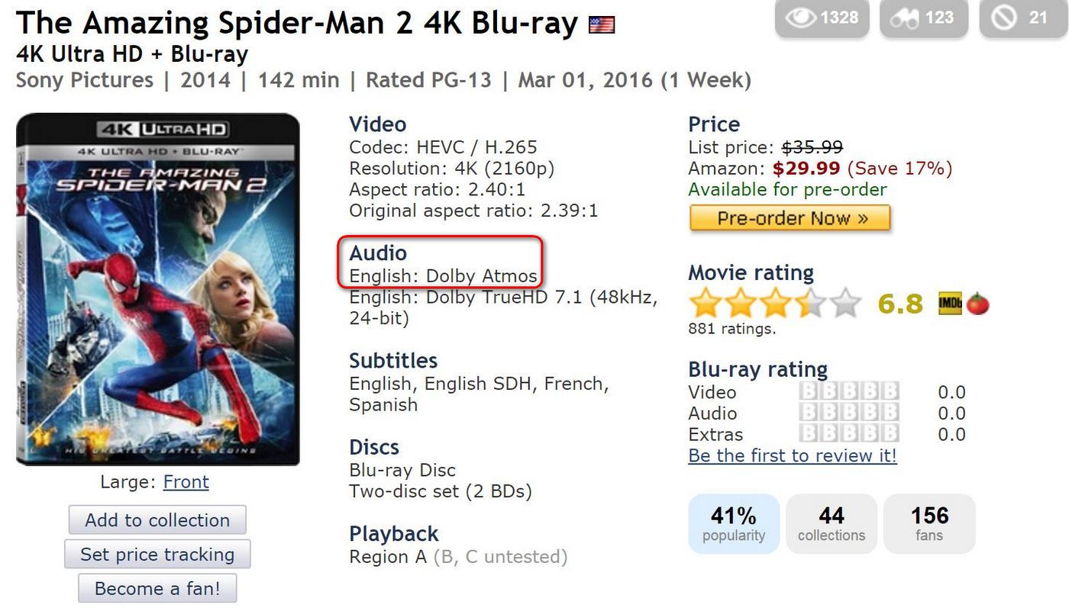Click the binoculars counter showing 123
The height and width of the screenshot is (608, 1069).
924,18
